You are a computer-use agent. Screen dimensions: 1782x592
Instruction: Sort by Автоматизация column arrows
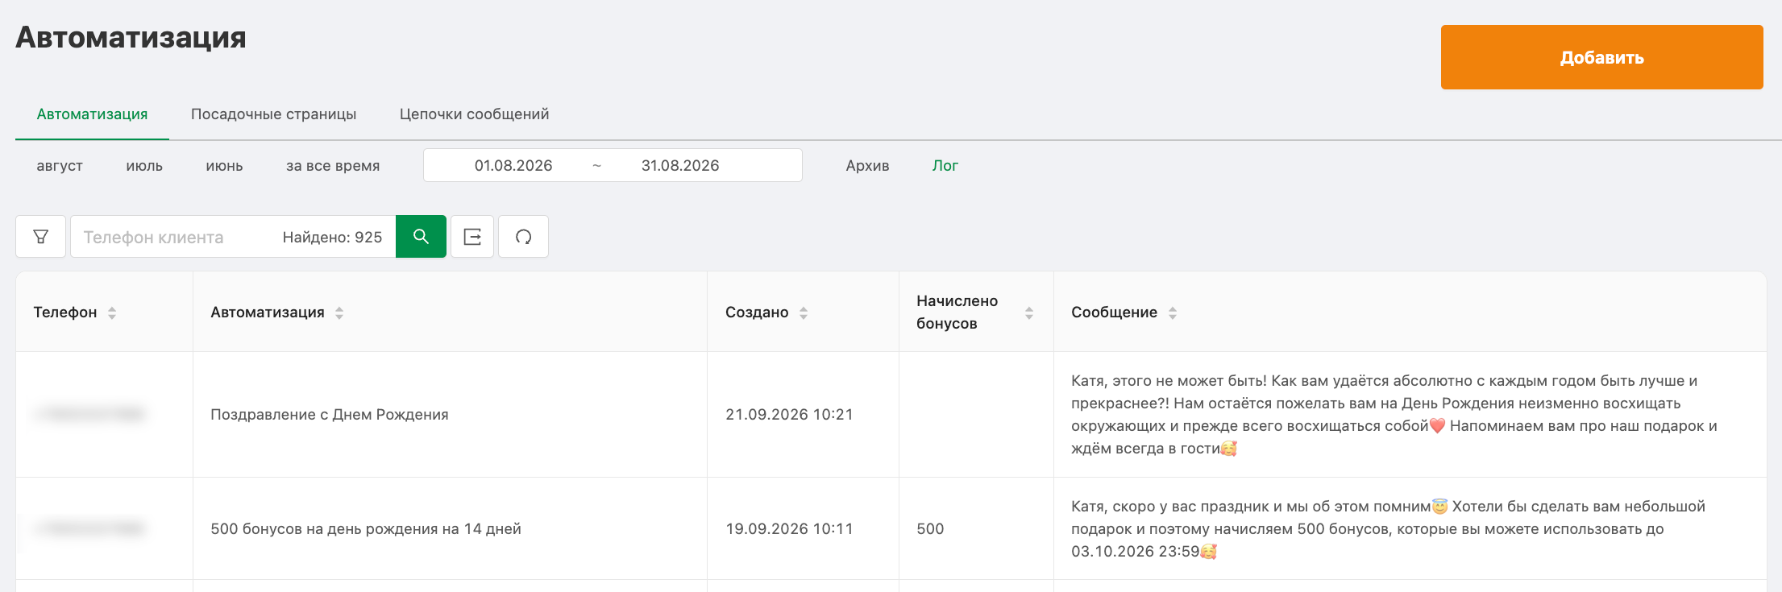coord(339,313)
